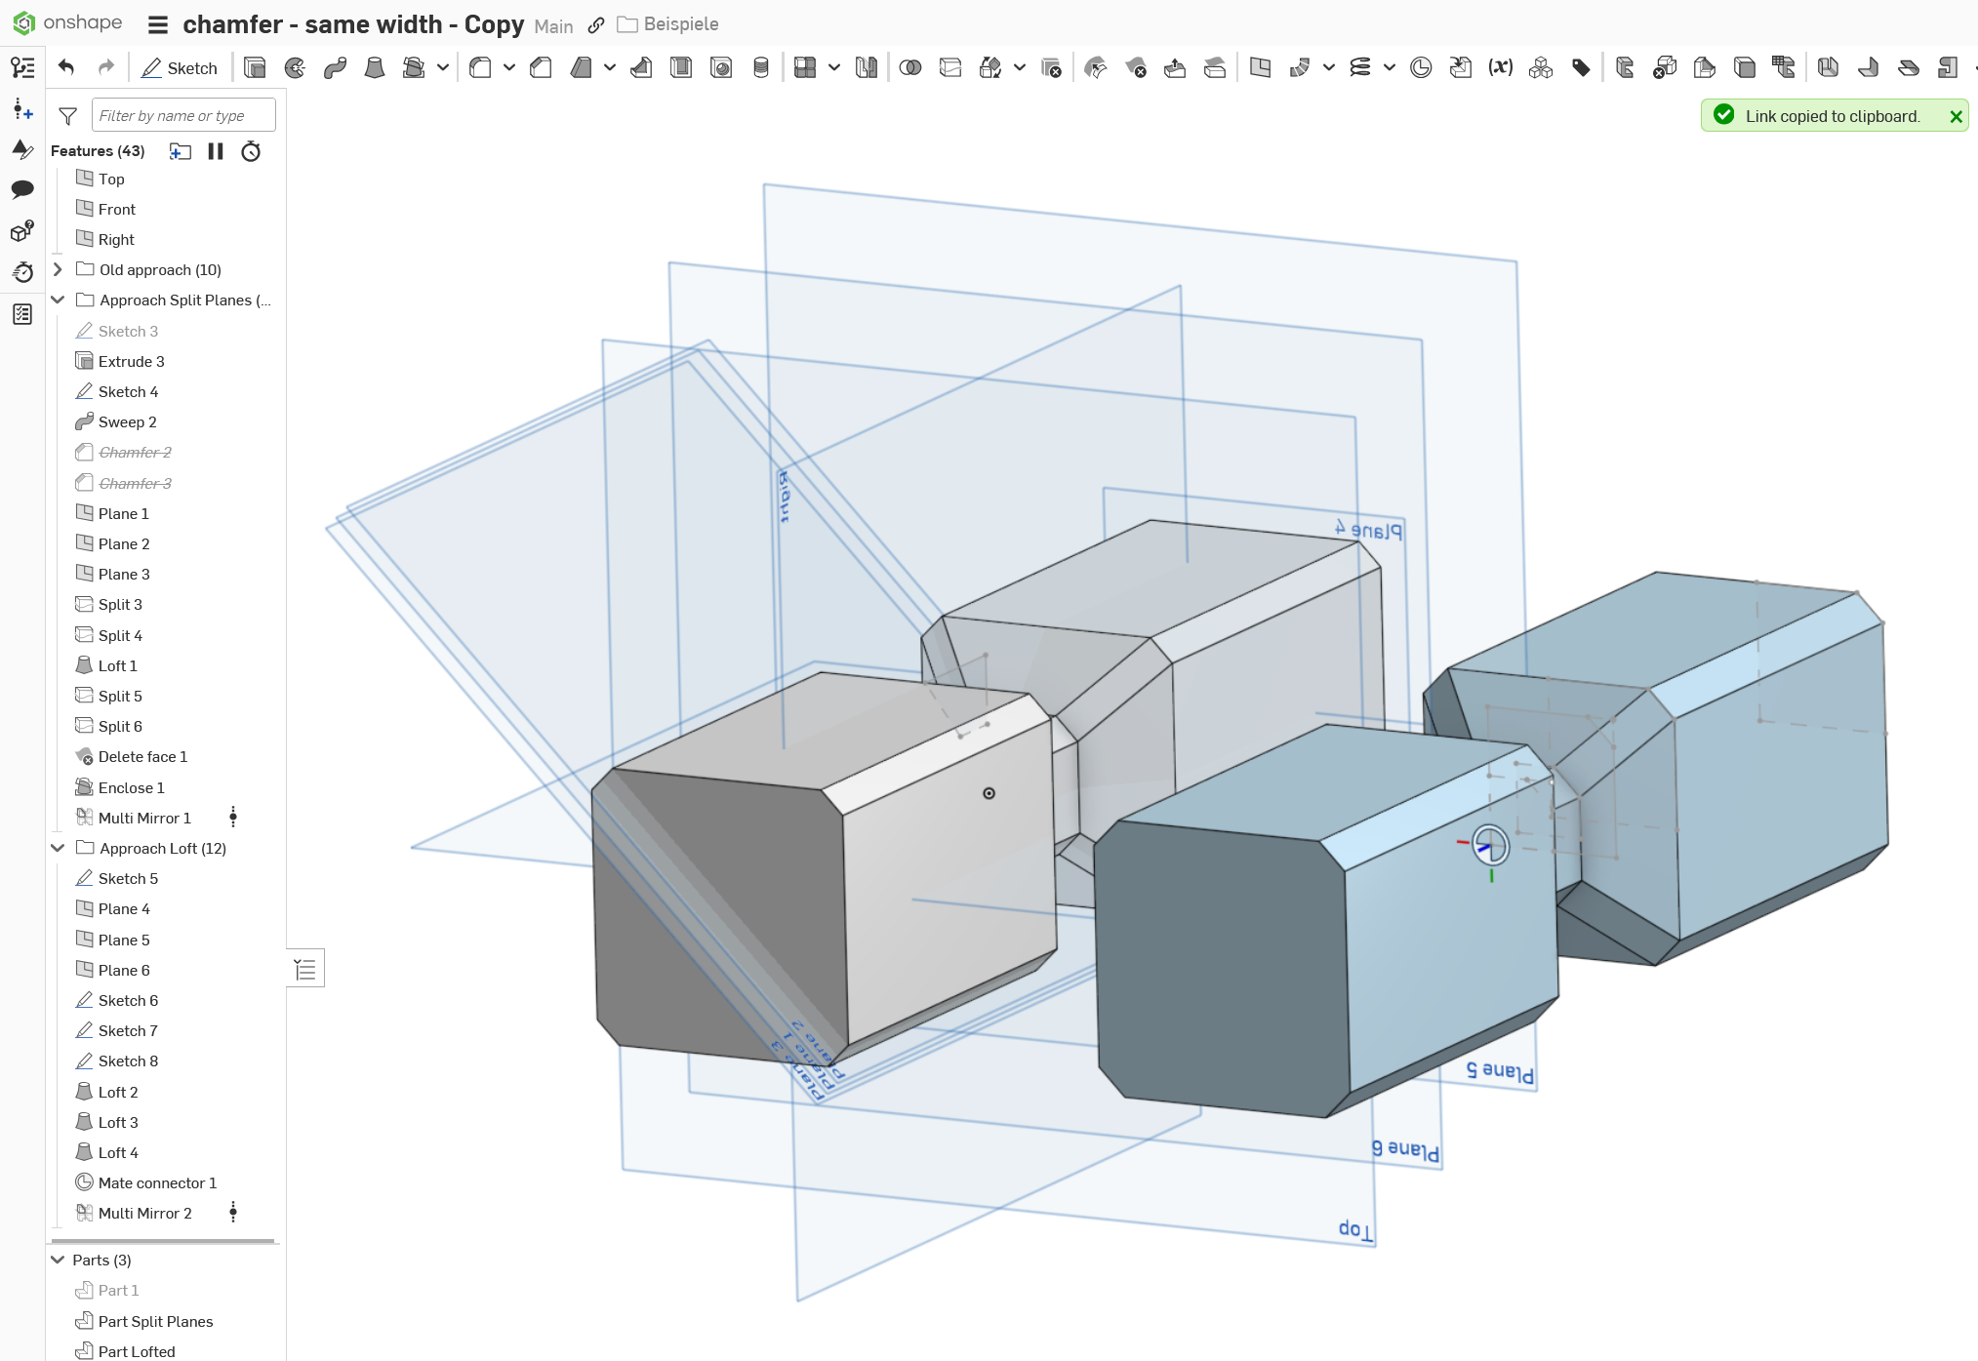
Task: Select the Transform tool
Action: tap(990, 67)
